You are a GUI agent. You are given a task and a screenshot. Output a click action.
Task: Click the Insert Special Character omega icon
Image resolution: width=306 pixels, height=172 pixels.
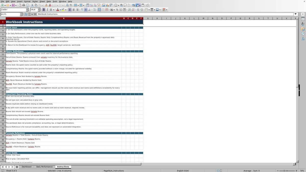[x=116, y=5]
